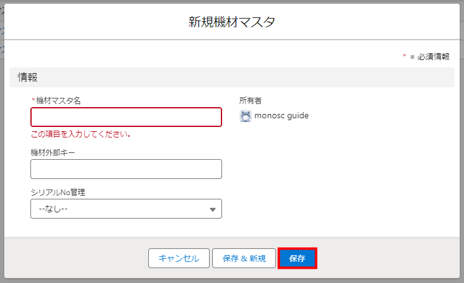The image size is (464, 283).
Task: Click the 保存 & 新規 button
Action: (x=244, y=258)
